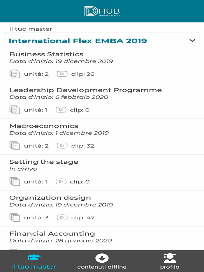Viewport: 204px width, 272px height.
Task: Open the profilo tab
Action: (170, 261)
